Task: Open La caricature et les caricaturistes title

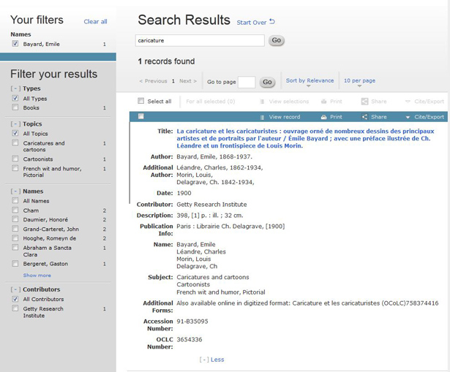Action: [x=305, y=138]
